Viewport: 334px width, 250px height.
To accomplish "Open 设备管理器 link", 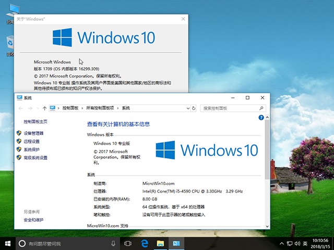I will (33, 133).
